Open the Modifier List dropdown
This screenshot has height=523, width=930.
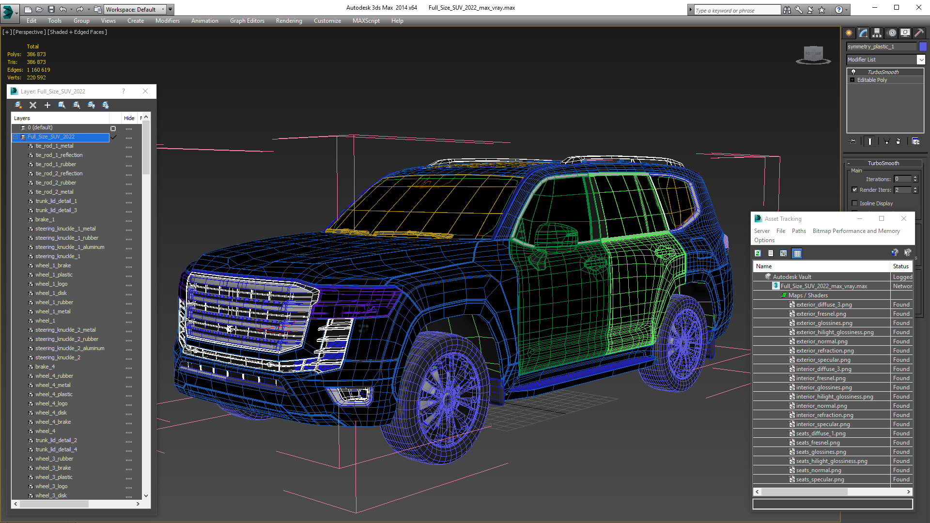(x=921, y=60)
